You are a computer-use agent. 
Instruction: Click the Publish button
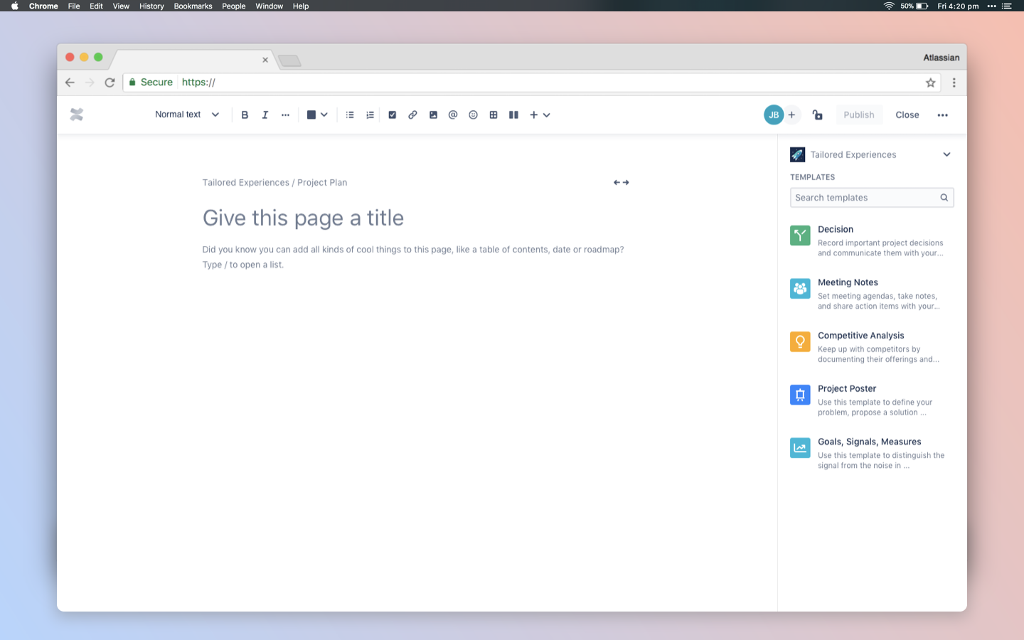(x=859, y=115)
